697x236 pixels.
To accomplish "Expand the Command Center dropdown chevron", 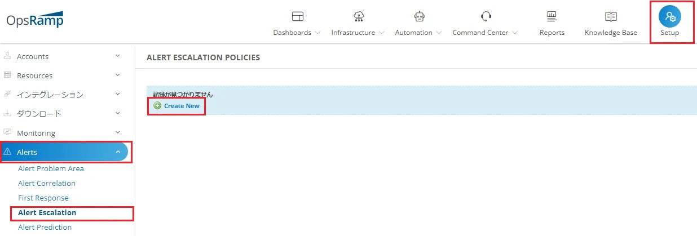I will pyautogui.click(x=514, y=33).
